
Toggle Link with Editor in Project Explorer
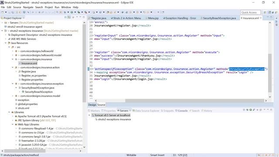pyautogui.click(x=69, y=17)
